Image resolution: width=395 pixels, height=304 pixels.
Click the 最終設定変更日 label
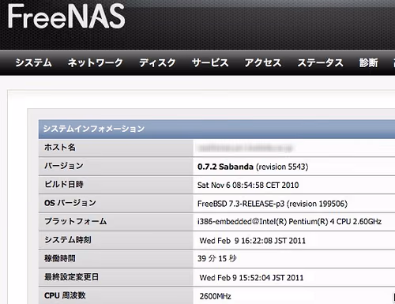[x=71, y=277]
